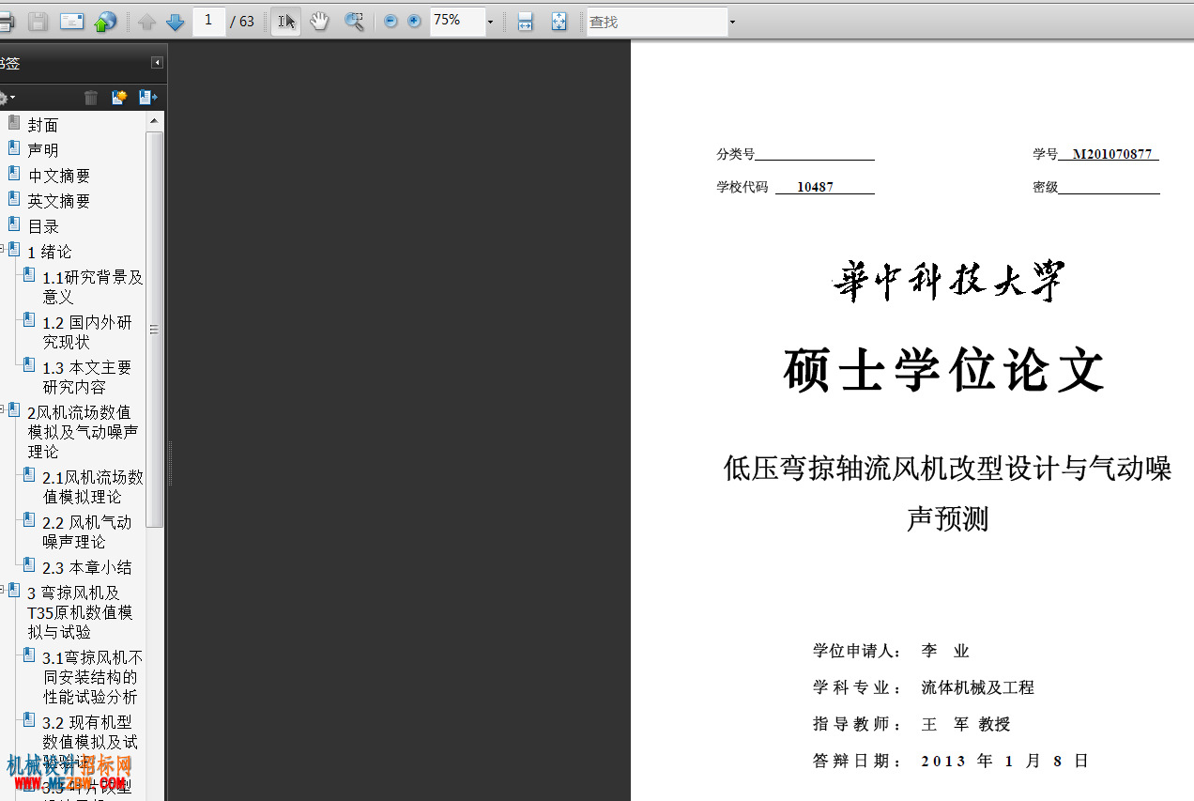The height and width of the screenshot is (801, 1194).
Task: Click the 硕士学位论文 title text
Action: 944,369
